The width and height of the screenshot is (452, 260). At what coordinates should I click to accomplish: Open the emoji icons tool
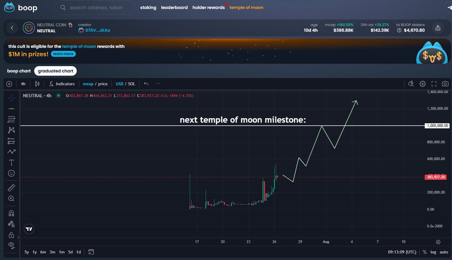coord(11,173)
